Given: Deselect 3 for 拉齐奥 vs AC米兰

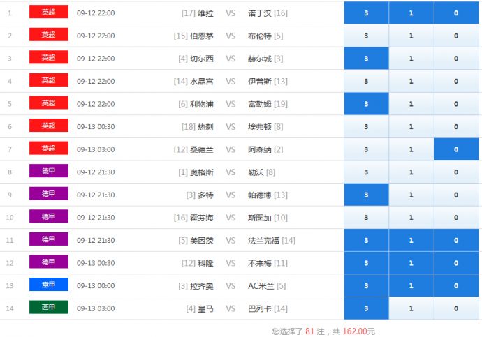Looking at the screenshot, I should tap(366, 285).
